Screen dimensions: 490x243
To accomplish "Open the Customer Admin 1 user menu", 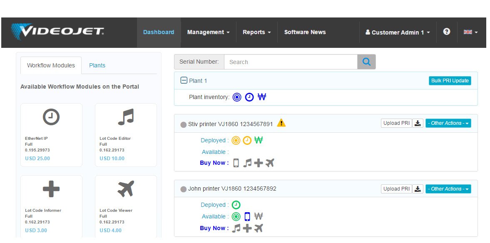I will [398, 32].
